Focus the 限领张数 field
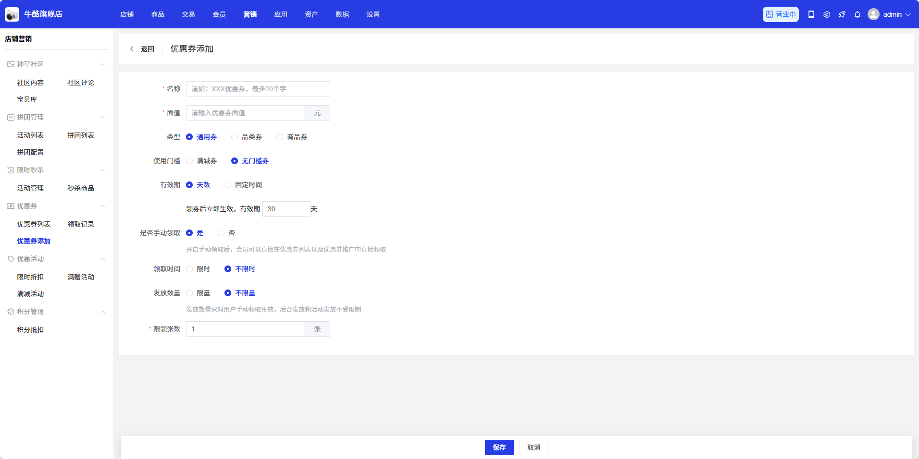919x459 pixels. [245, 329]
